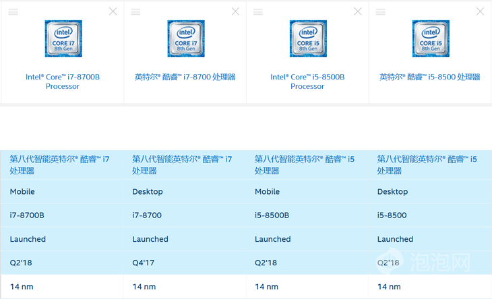Click the Core i5 badge above i5-8500B
Screen dimensions: 492x299
pos(308,38)
